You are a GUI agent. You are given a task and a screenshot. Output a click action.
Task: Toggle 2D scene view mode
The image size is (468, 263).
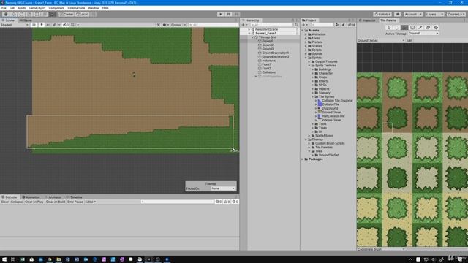pos(34,25)
